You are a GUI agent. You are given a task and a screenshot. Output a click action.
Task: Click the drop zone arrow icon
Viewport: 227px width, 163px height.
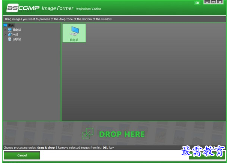coord(88,133)
